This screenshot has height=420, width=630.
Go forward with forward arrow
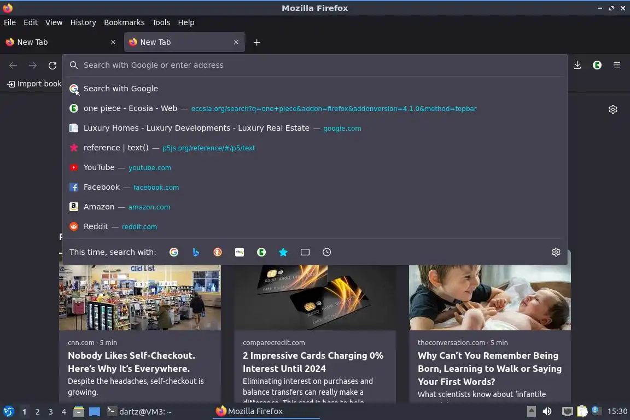tap(33, 66)
